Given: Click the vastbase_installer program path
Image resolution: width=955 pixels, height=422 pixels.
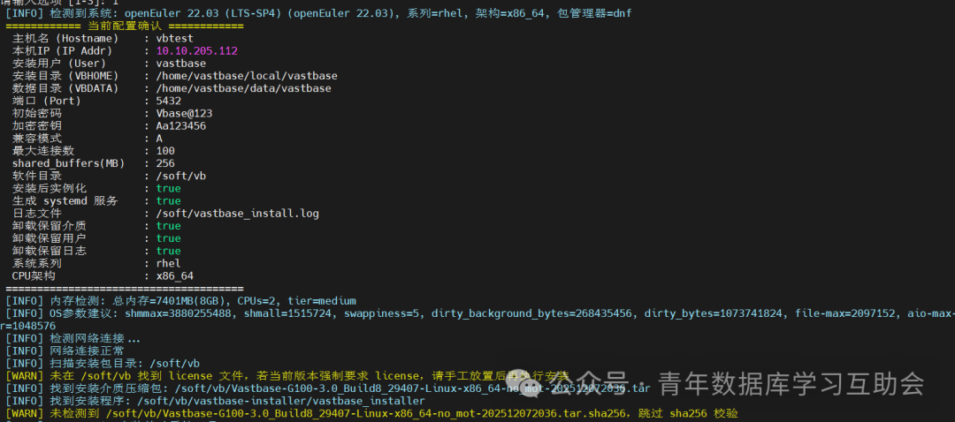Looking at the screenshot, I should tap(215, 401).
